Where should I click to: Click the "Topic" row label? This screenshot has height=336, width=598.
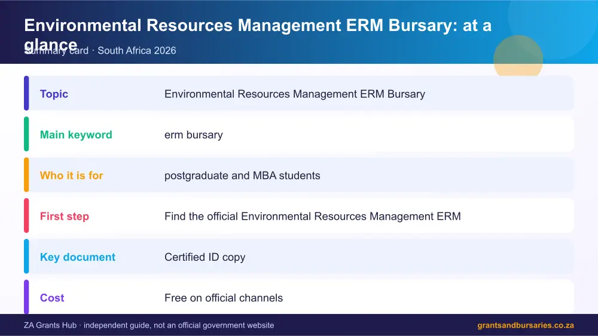(54, 94)
